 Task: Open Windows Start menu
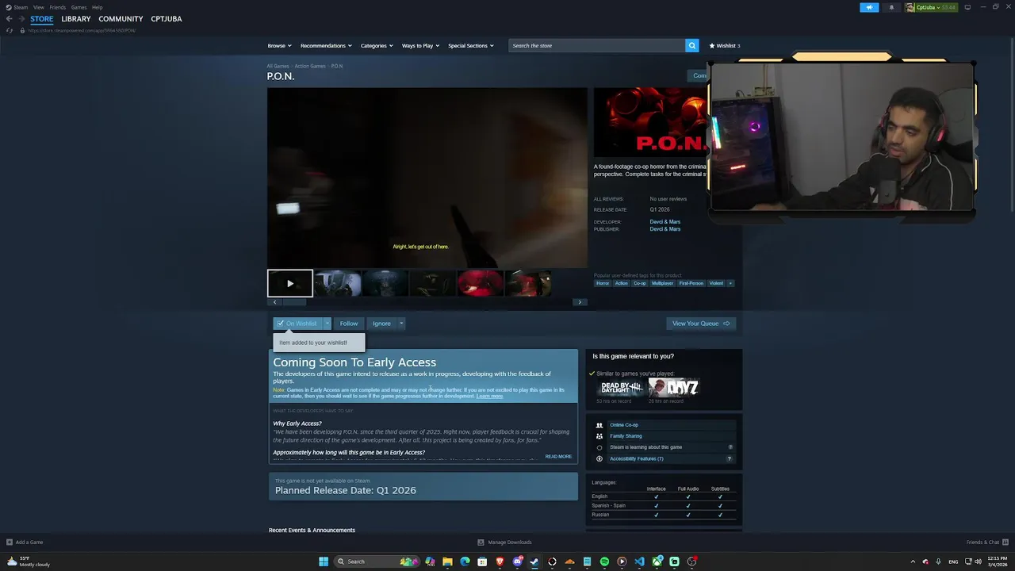[x=324, y=561]
